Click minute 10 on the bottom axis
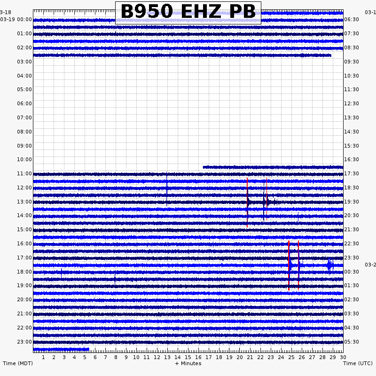Image resolution: width=376 pixels, height=376 pixels. (136, 357)
